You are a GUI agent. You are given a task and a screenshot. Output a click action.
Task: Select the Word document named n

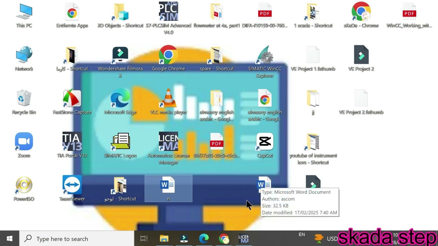168,189
